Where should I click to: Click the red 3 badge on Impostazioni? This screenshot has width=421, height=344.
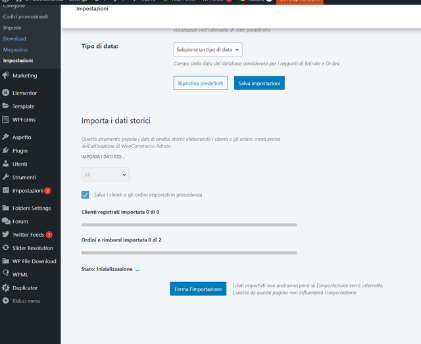(47, 191)
